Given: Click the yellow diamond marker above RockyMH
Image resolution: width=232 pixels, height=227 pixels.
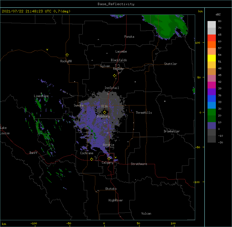Looking at the screenshot, I should [x=67, y=55].
